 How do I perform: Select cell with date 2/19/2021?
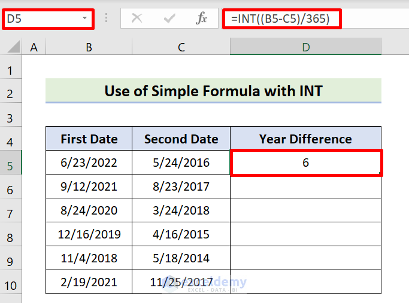tap(89, 282)
